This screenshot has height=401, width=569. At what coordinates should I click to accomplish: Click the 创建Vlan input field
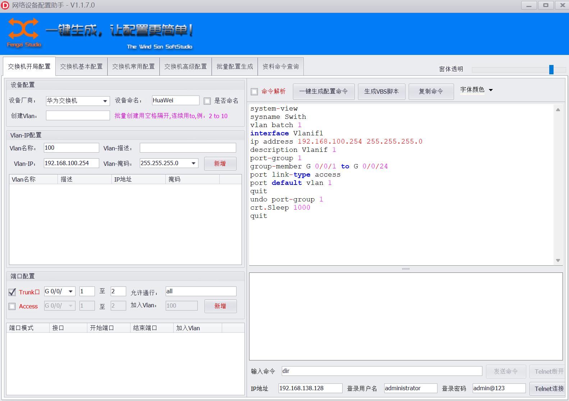pos(78,116)
